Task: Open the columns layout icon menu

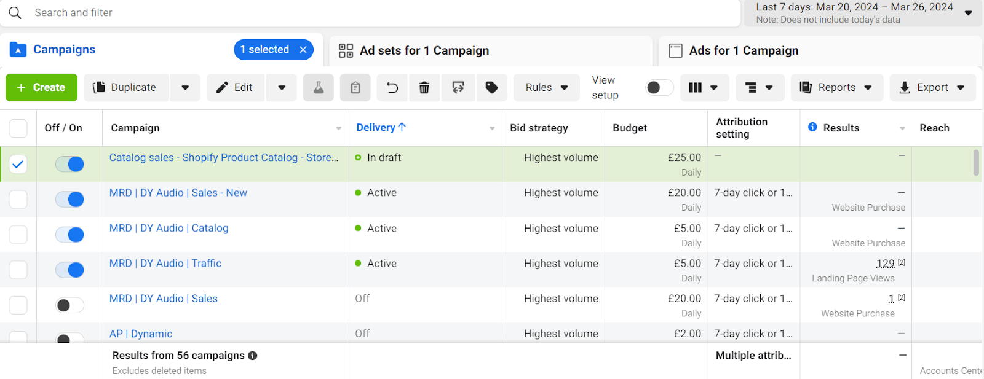Action: click(704, 88)
